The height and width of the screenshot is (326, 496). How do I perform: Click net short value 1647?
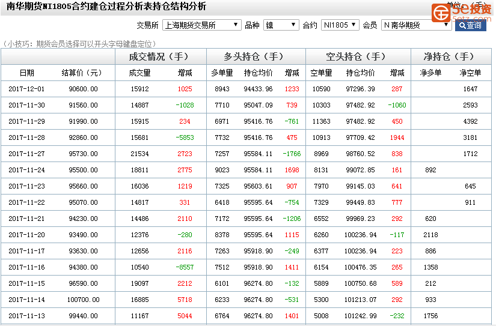(x=470, y=89)
